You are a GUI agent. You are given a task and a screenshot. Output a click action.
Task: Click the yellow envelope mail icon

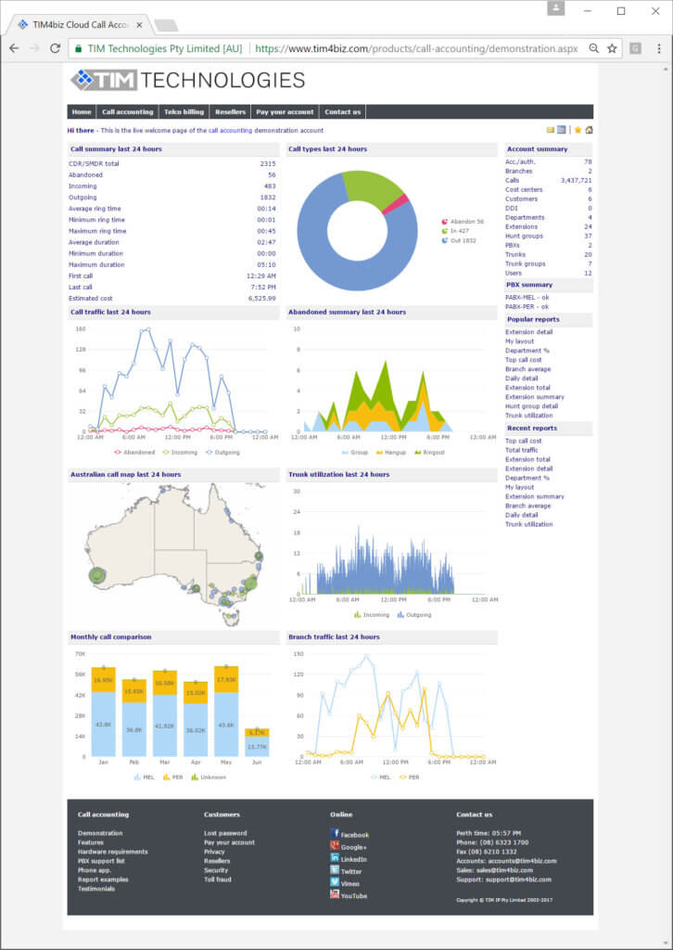550,130
